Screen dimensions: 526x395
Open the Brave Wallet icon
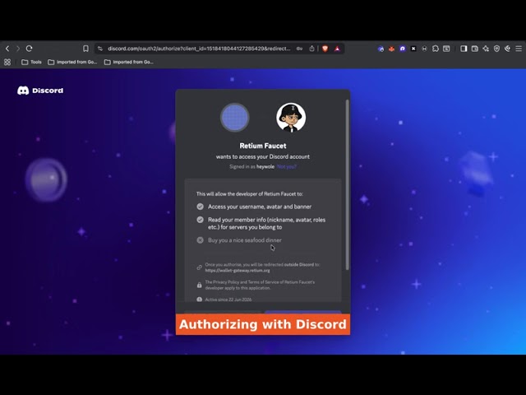(475, 49)
